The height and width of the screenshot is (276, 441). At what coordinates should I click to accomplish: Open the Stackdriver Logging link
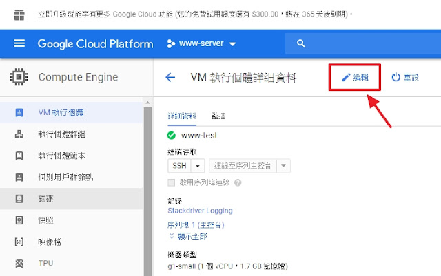click(200, 211)
